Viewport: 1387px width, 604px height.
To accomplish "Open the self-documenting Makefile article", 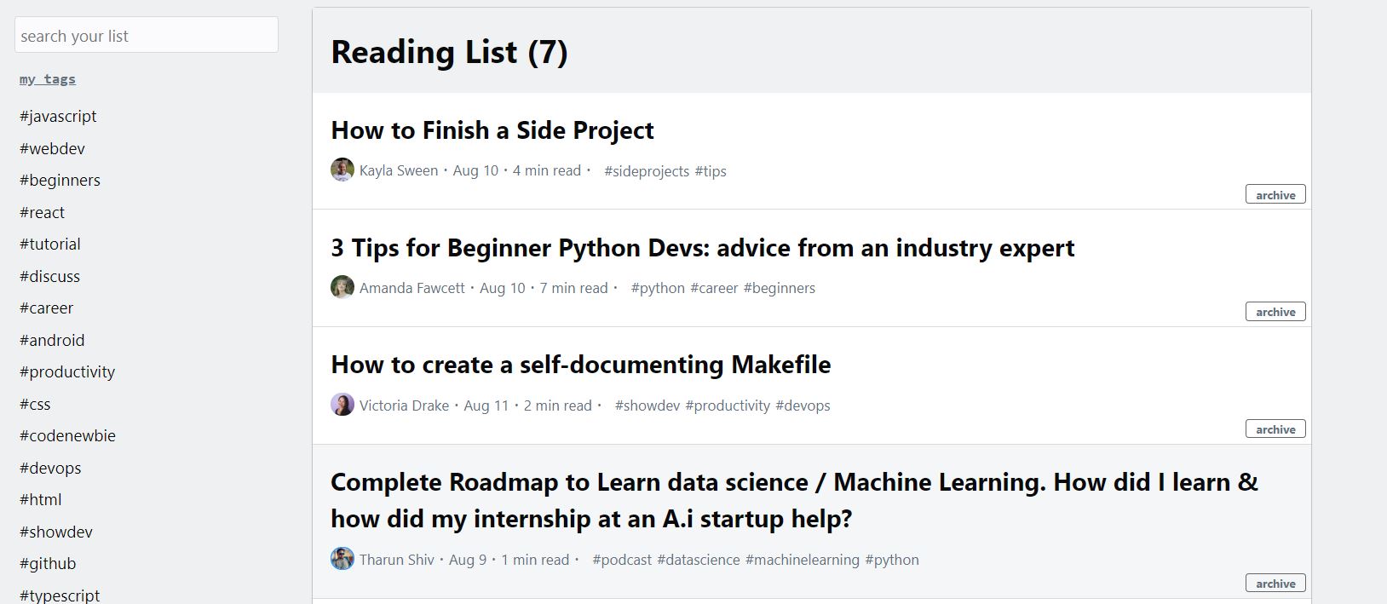I will 580,365.
